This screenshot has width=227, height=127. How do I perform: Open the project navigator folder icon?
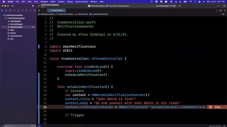pos(2,11)
